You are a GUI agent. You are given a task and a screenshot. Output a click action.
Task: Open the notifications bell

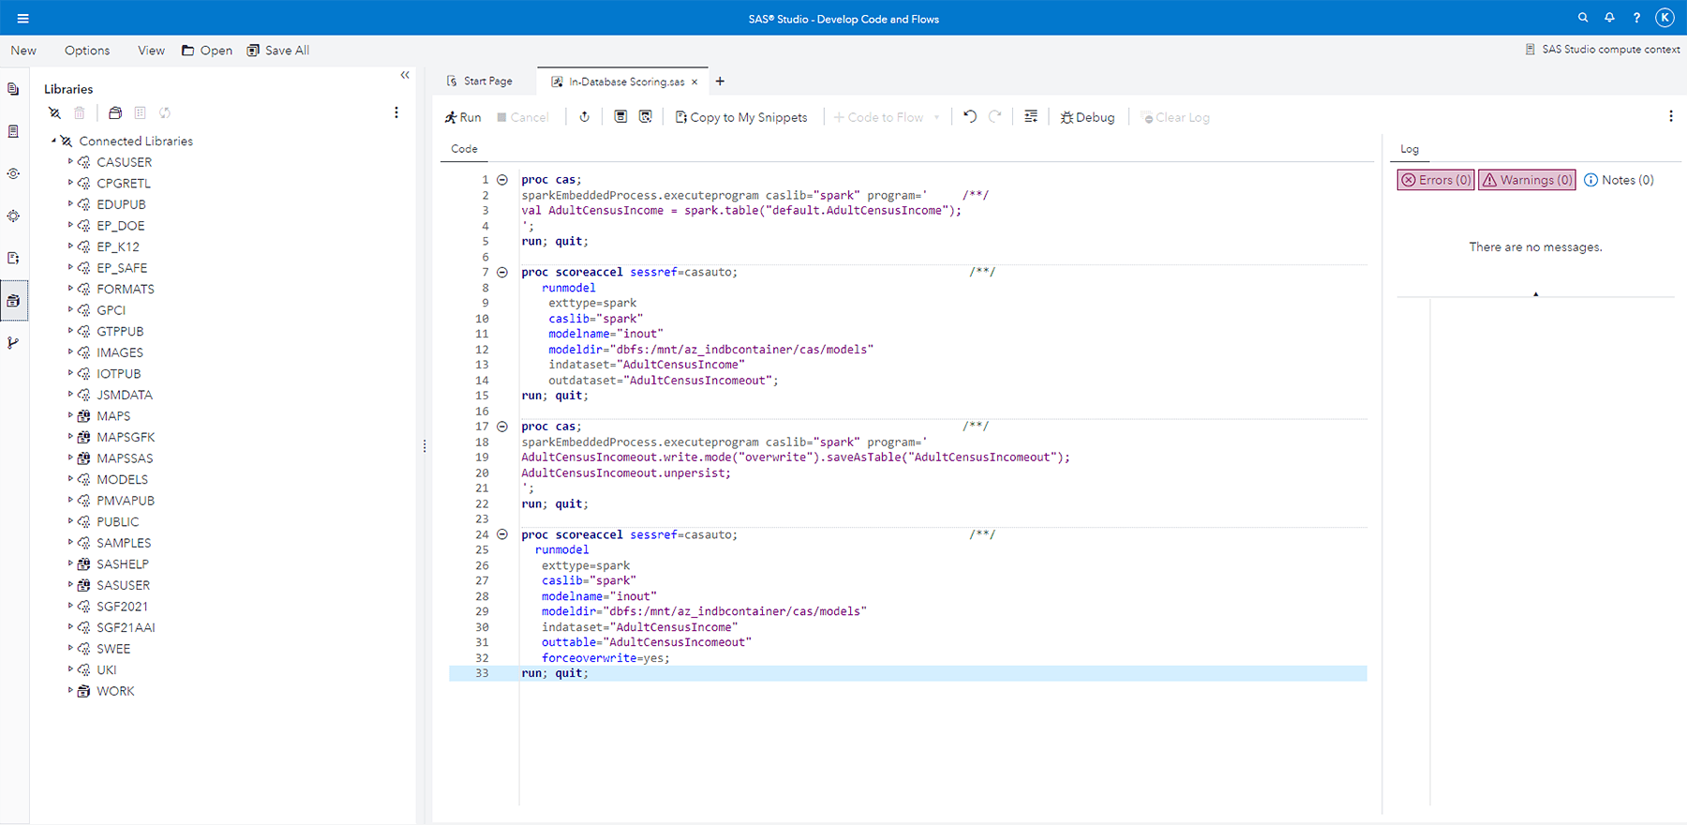pos(1609,18)
